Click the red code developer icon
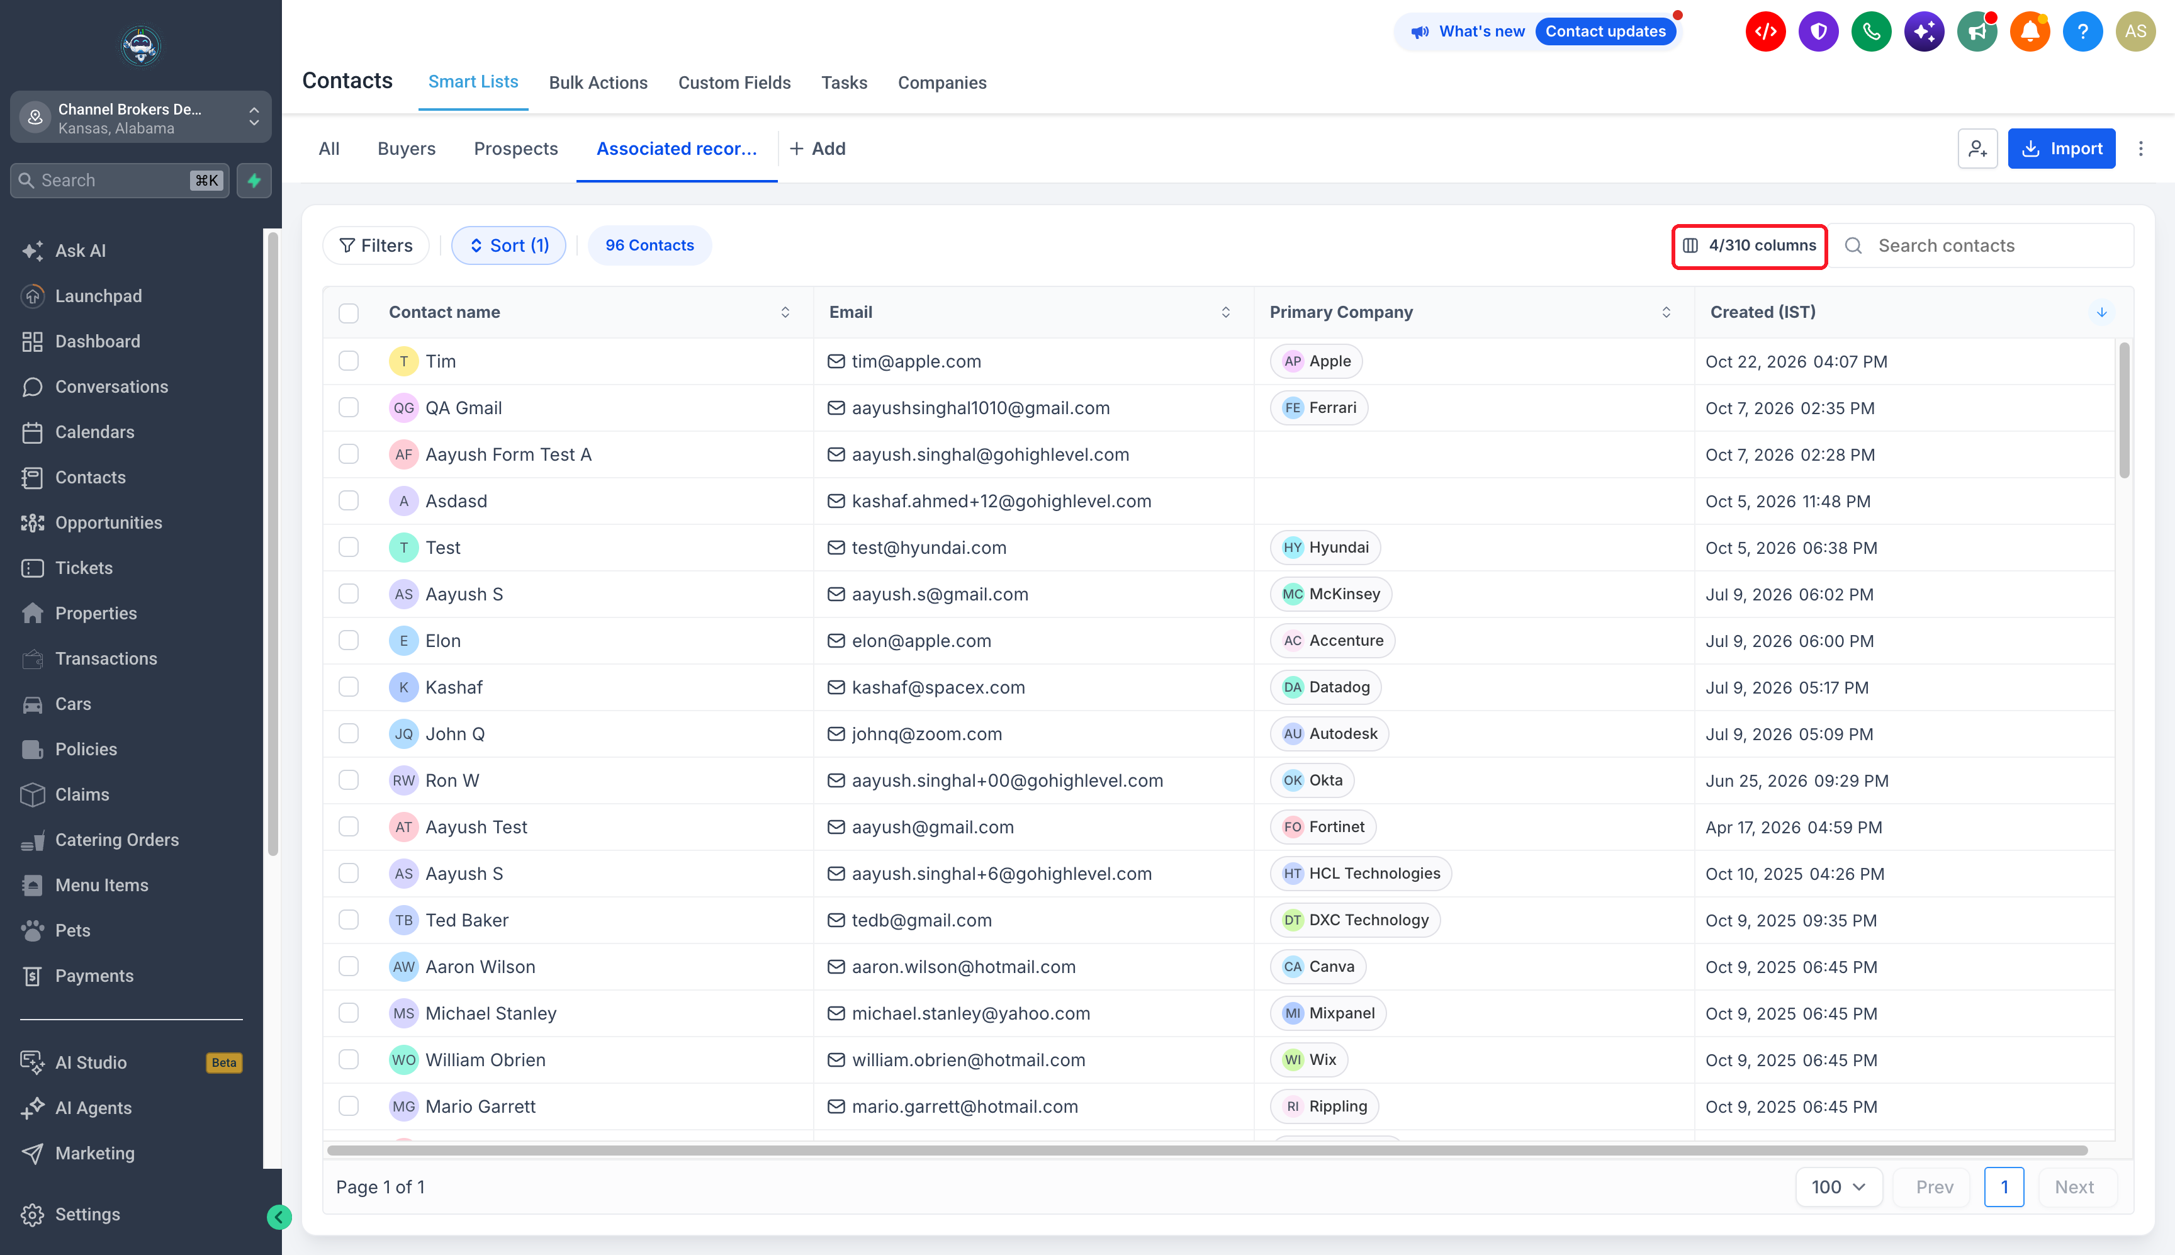Viewport: 2175px width, 1255px height. tap(1766, 32)
